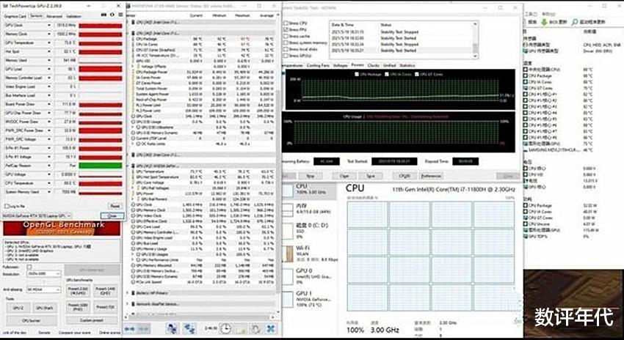Screen dimensions: 624x340
Task: Click FurMark Preset:1080 (FHD) button
Action: pyautogui.click(x=79, y=307)
